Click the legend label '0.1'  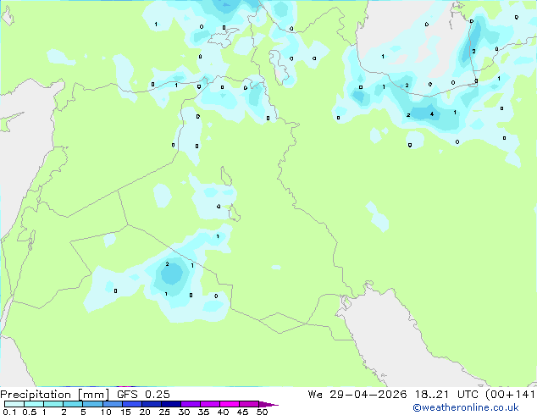coord(9,412)
